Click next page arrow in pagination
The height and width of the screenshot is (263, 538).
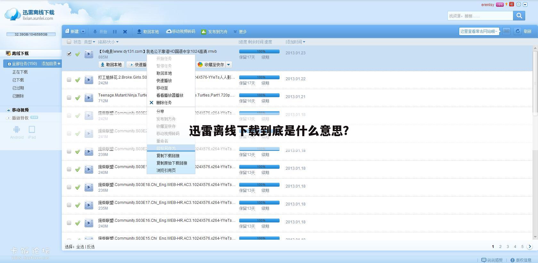(530, 247)
